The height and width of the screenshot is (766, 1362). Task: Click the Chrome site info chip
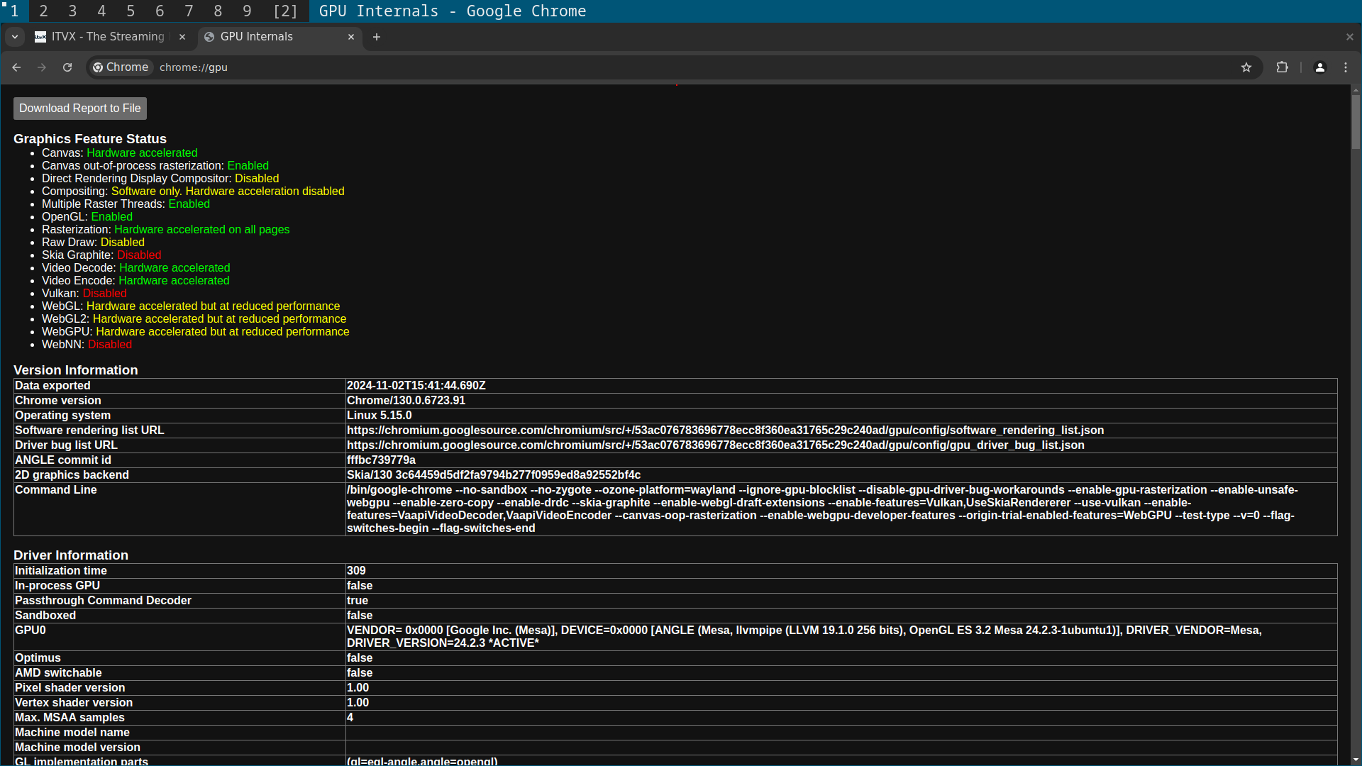(121, 67)
